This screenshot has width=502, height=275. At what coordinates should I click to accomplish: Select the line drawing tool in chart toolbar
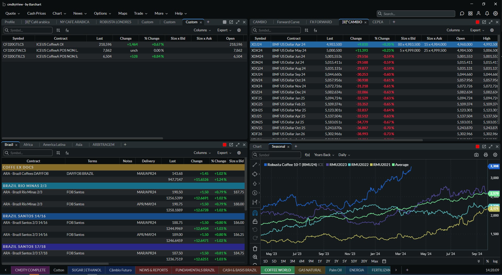[x=255, y=165]
